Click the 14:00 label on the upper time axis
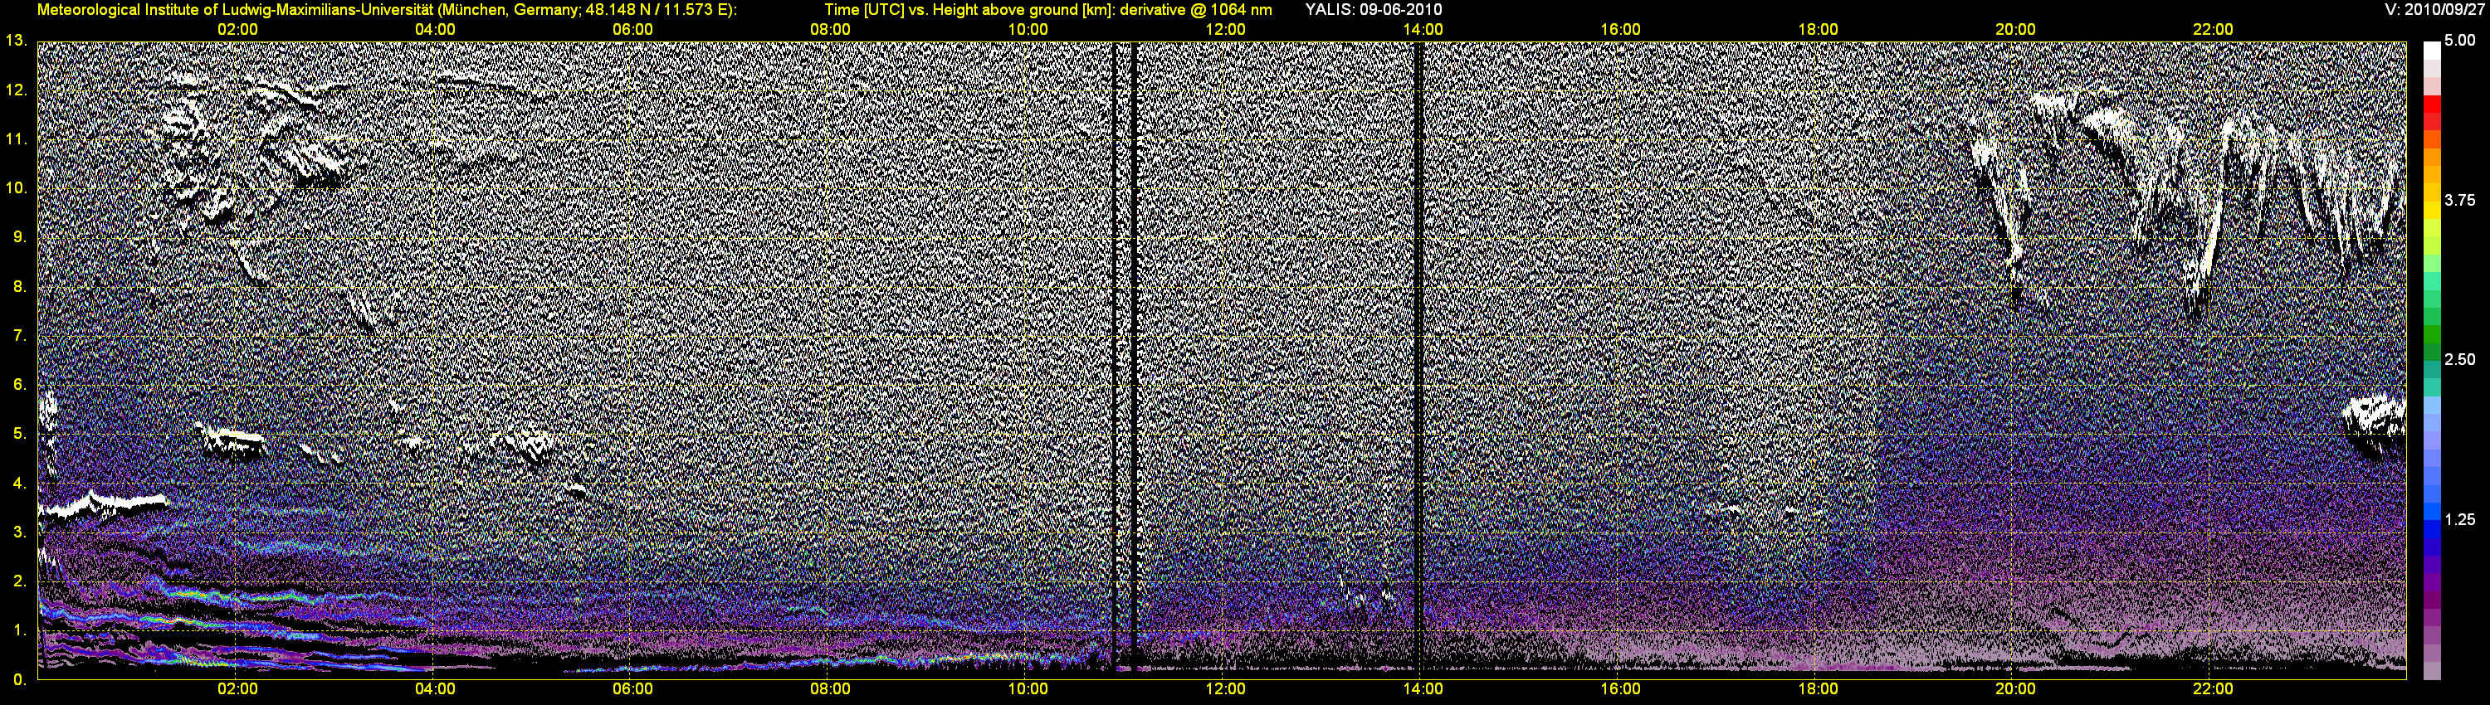 point(1423,29)
